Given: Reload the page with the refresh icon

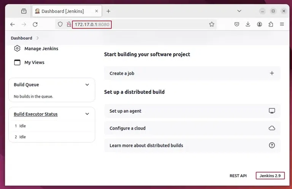Looking at the screenshot, I should tap(35, 24).
